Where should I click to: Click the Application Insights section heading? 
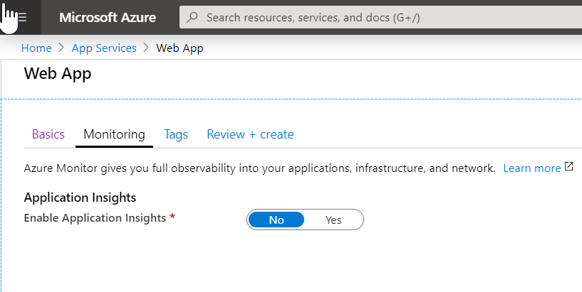(x=80, y=198)
